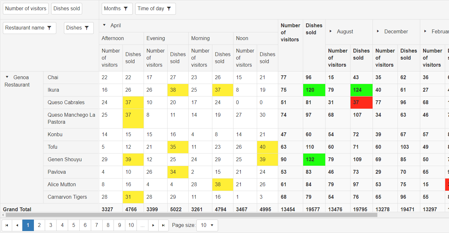
Task: Click the Months filter funnel icon
Action: click(126, 9)
